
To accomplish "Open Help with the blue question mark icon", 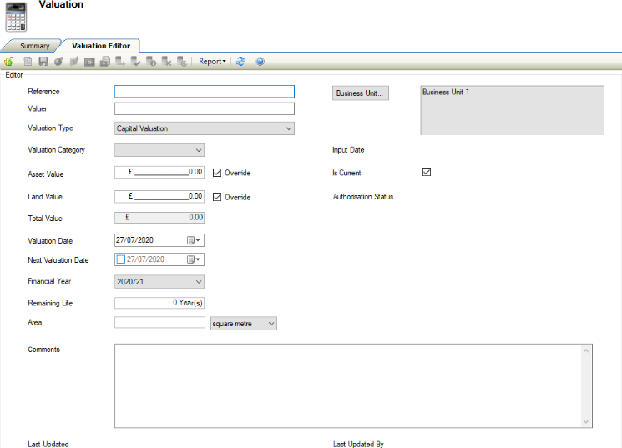I will 260,62.
